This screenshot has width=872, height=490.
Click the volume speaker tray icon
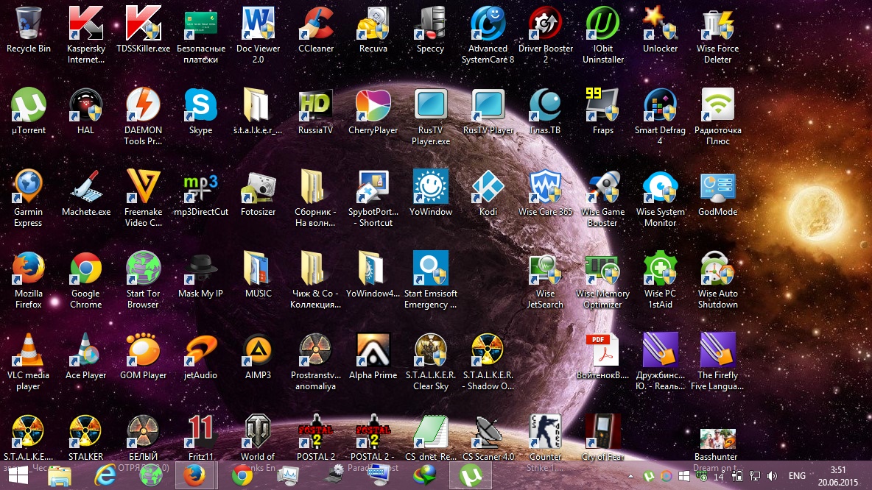click(773, 476)
